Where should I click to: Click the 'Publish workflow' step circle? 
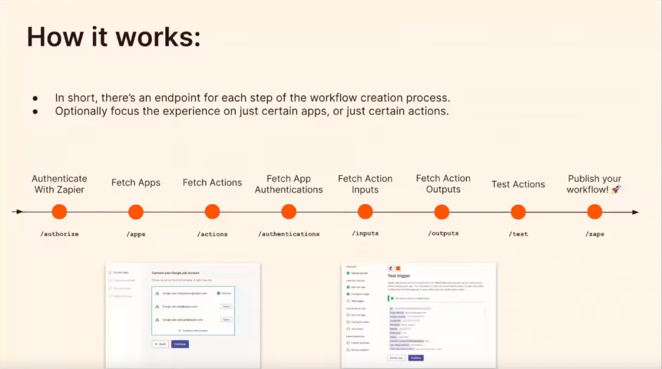(x=348, y=343)
